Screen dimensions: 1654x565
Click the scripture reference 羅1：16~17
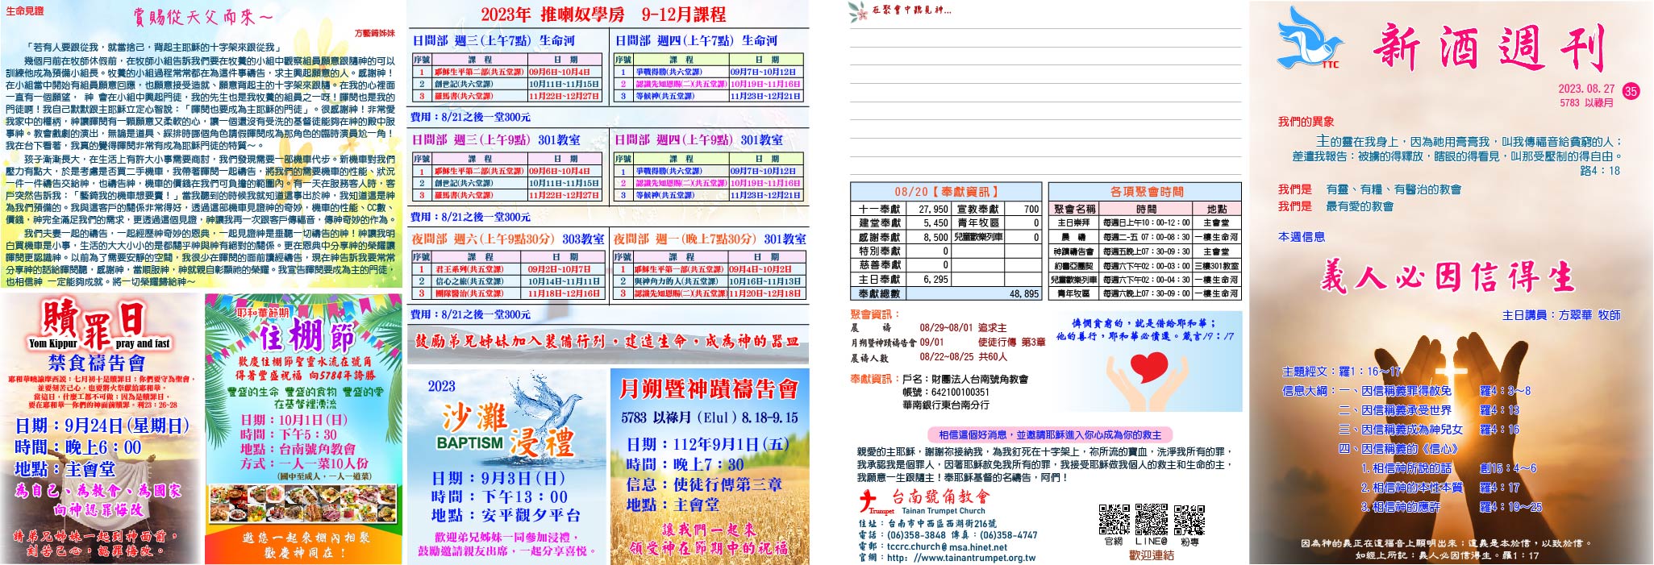pyautogui.click(x=1370, y=372)
